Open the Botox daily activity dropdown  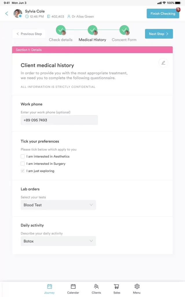(x=58, y=241)
